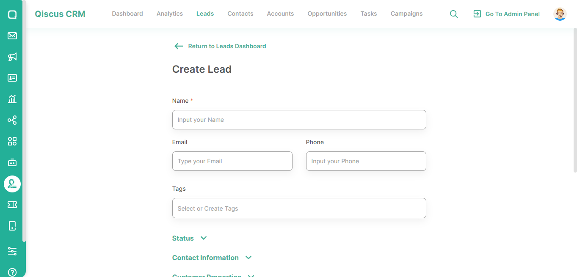The width and height of the screenshot is (577, 277).
Task: Expand the Contact Information section
Action: [212, 258]
